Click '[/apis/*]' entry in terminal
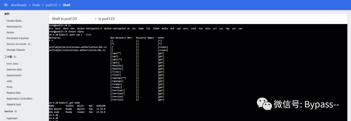The width and height of the screenshot is (351, 121). coord(116,60)
